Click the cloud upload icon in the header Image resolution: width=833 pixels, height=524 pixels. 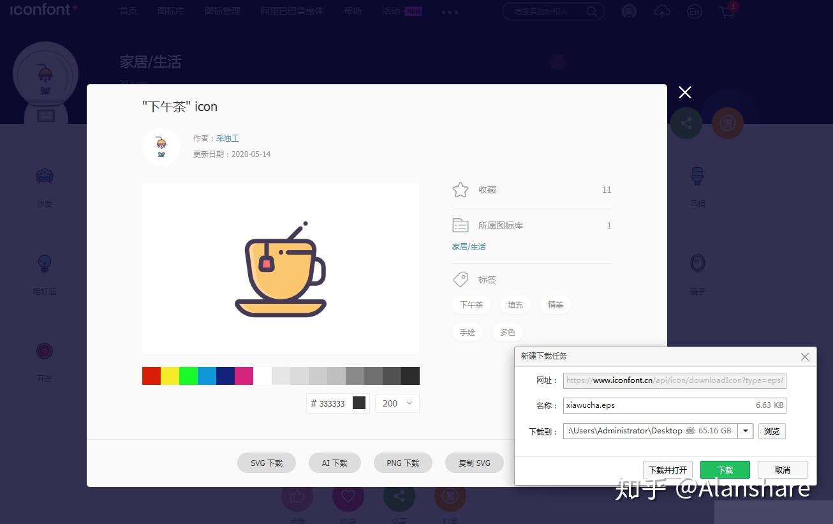[x=662, y=11]
